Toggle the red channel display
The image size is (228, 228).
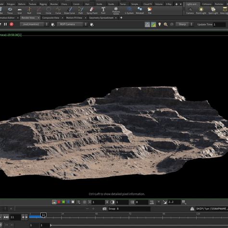pos(59,202)
